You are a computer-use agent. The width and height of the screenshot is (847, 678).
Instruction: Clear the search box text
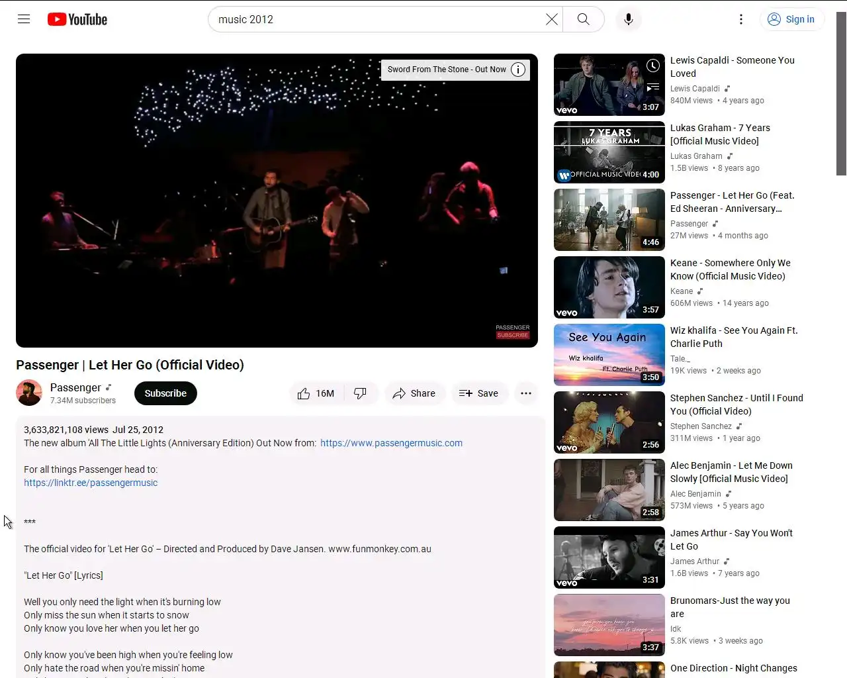[x=551, y=19]
